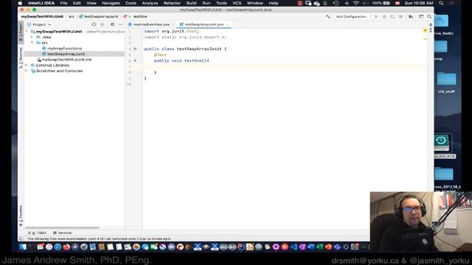Collapse the mySwapTestWithJUnit root node

[27, 31]
